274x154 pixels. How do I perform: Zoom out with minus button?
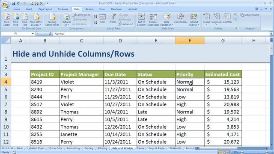242,152
